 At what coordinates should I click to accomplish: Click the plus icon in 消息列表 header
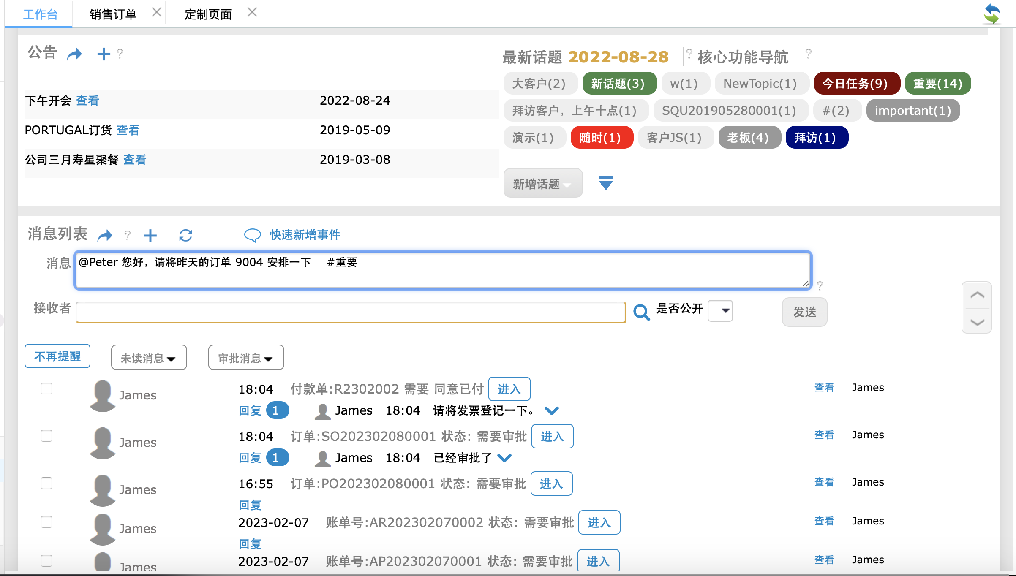point(150,235)
